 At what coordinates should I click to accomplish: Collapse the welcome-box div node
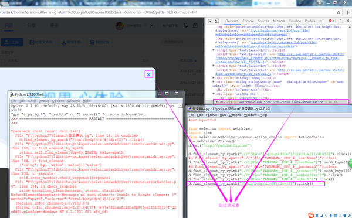(214, 94)
